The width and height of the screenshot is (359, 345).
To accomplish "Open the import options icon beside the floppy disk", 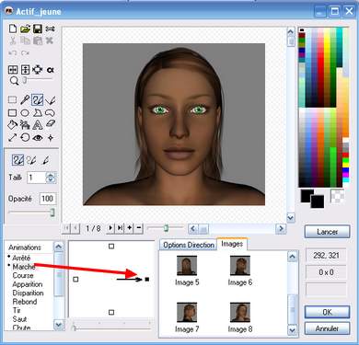I will coord(50,29).
